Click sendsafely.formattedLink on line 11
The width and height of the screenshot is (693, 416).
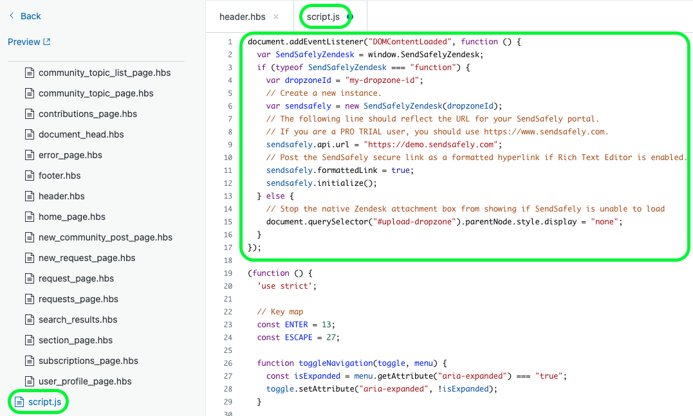coord(322,170)
